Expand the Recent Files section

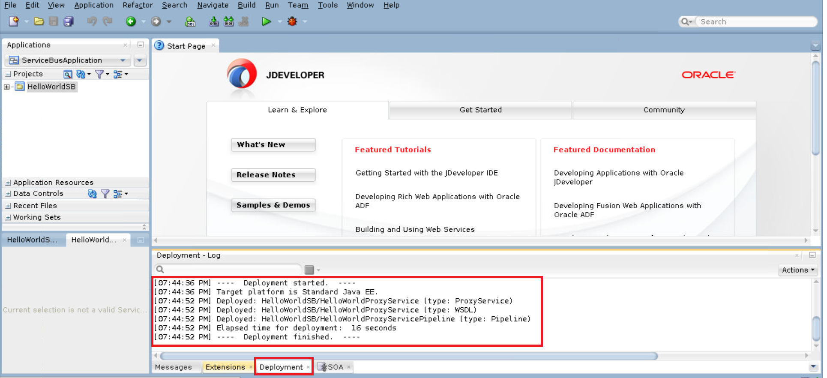pos(8,206)
